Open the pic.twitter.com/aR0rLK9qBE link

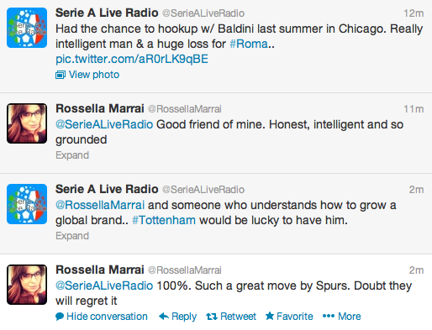click(x=132, y=59)
